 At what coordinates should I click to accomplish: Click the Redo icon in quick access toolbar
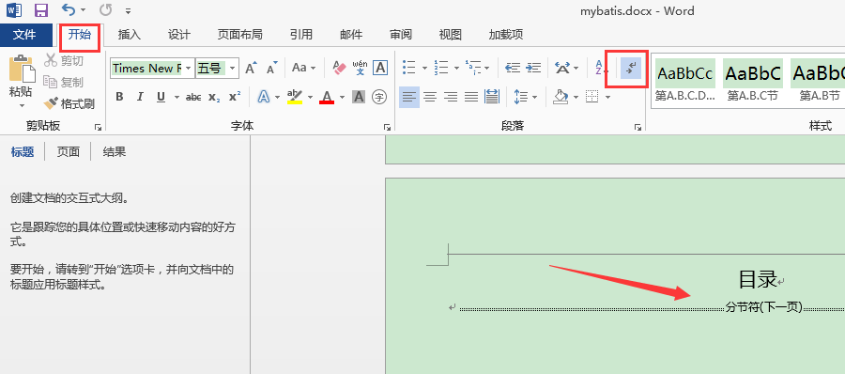tap(105, 10)
